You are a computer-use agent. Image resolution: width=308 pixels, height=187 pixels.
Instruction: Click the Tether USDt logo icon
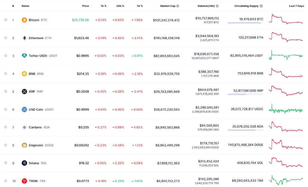pos(24,56)
